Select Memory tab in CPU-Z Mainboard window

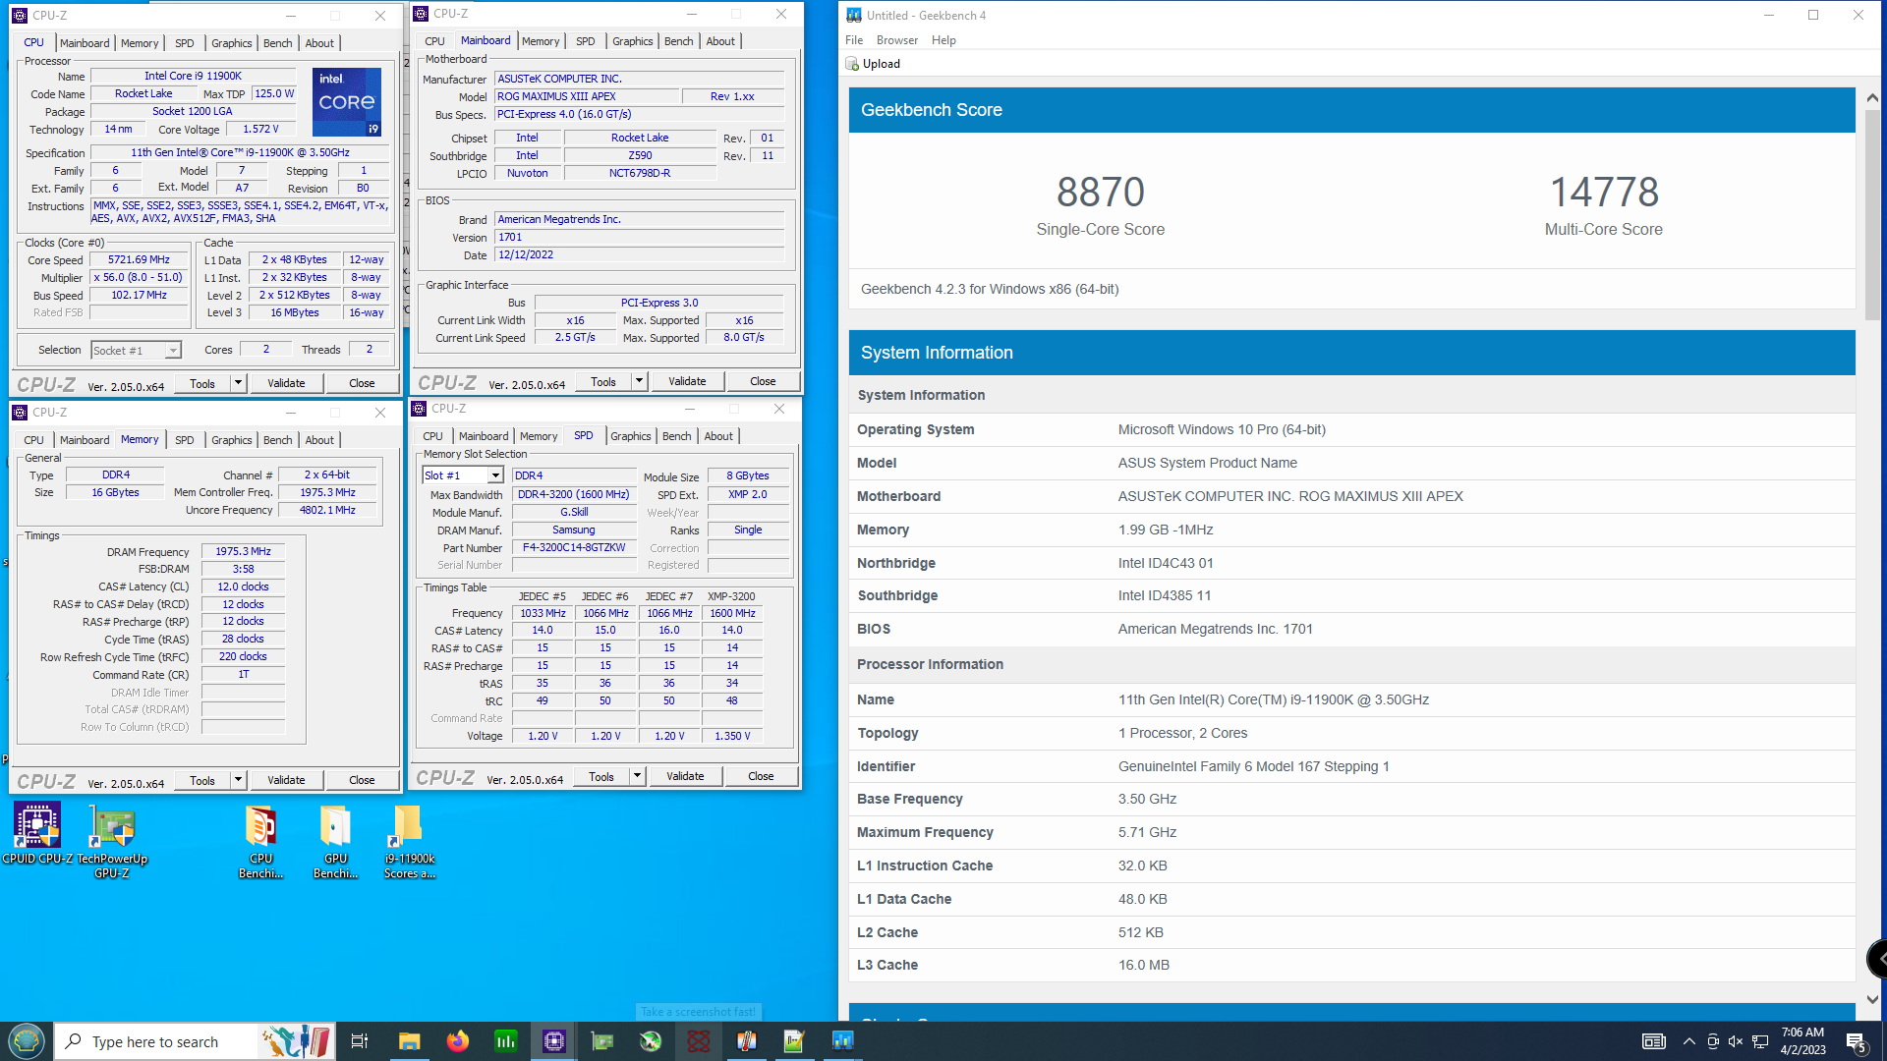[x=541, y=41]
